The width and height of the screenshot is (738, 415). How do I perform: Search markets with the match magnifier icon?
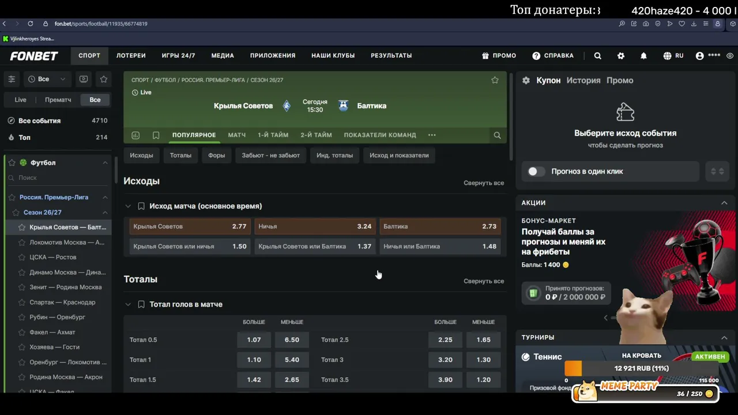point(497,135)
